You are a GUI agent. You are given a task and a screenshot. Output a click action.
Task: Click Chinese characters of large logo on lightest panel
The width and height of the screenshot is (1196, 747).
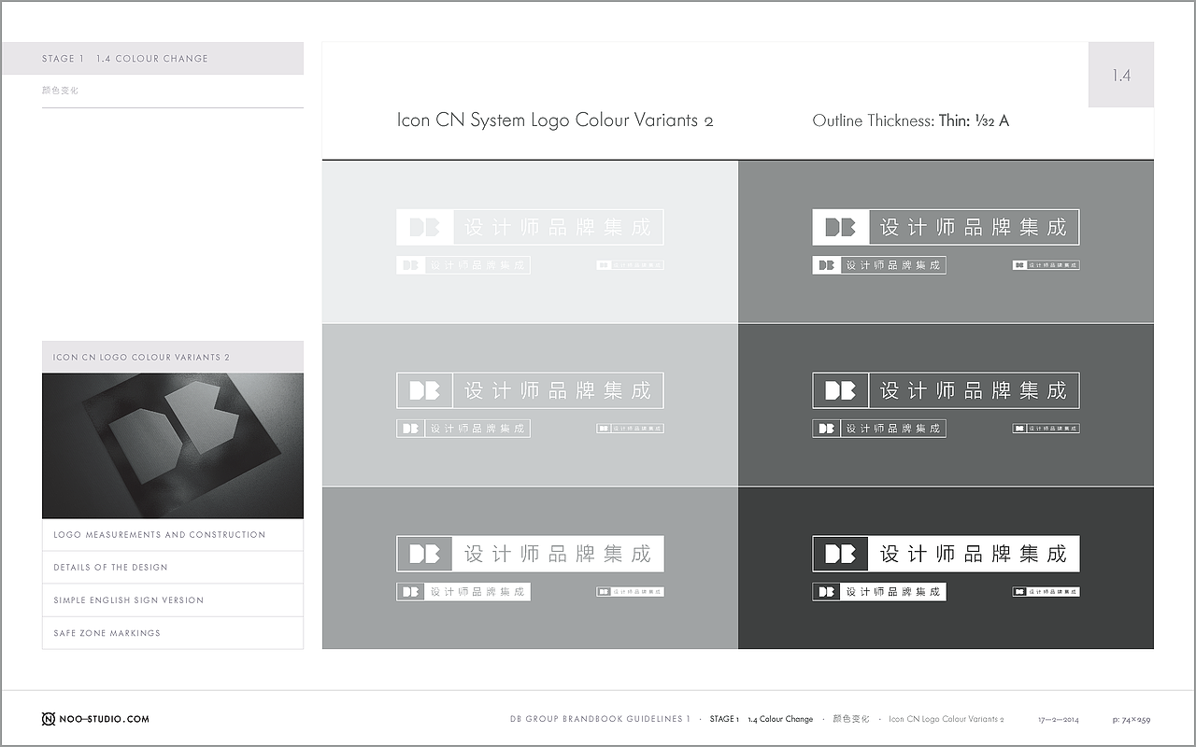tap(558, 227)
